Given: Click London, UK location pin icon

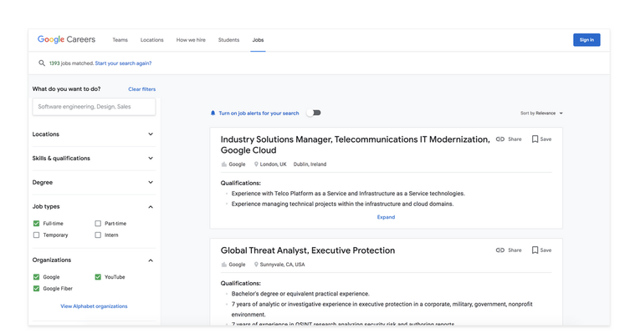Looking at the screenshot, I should (256, 164).
